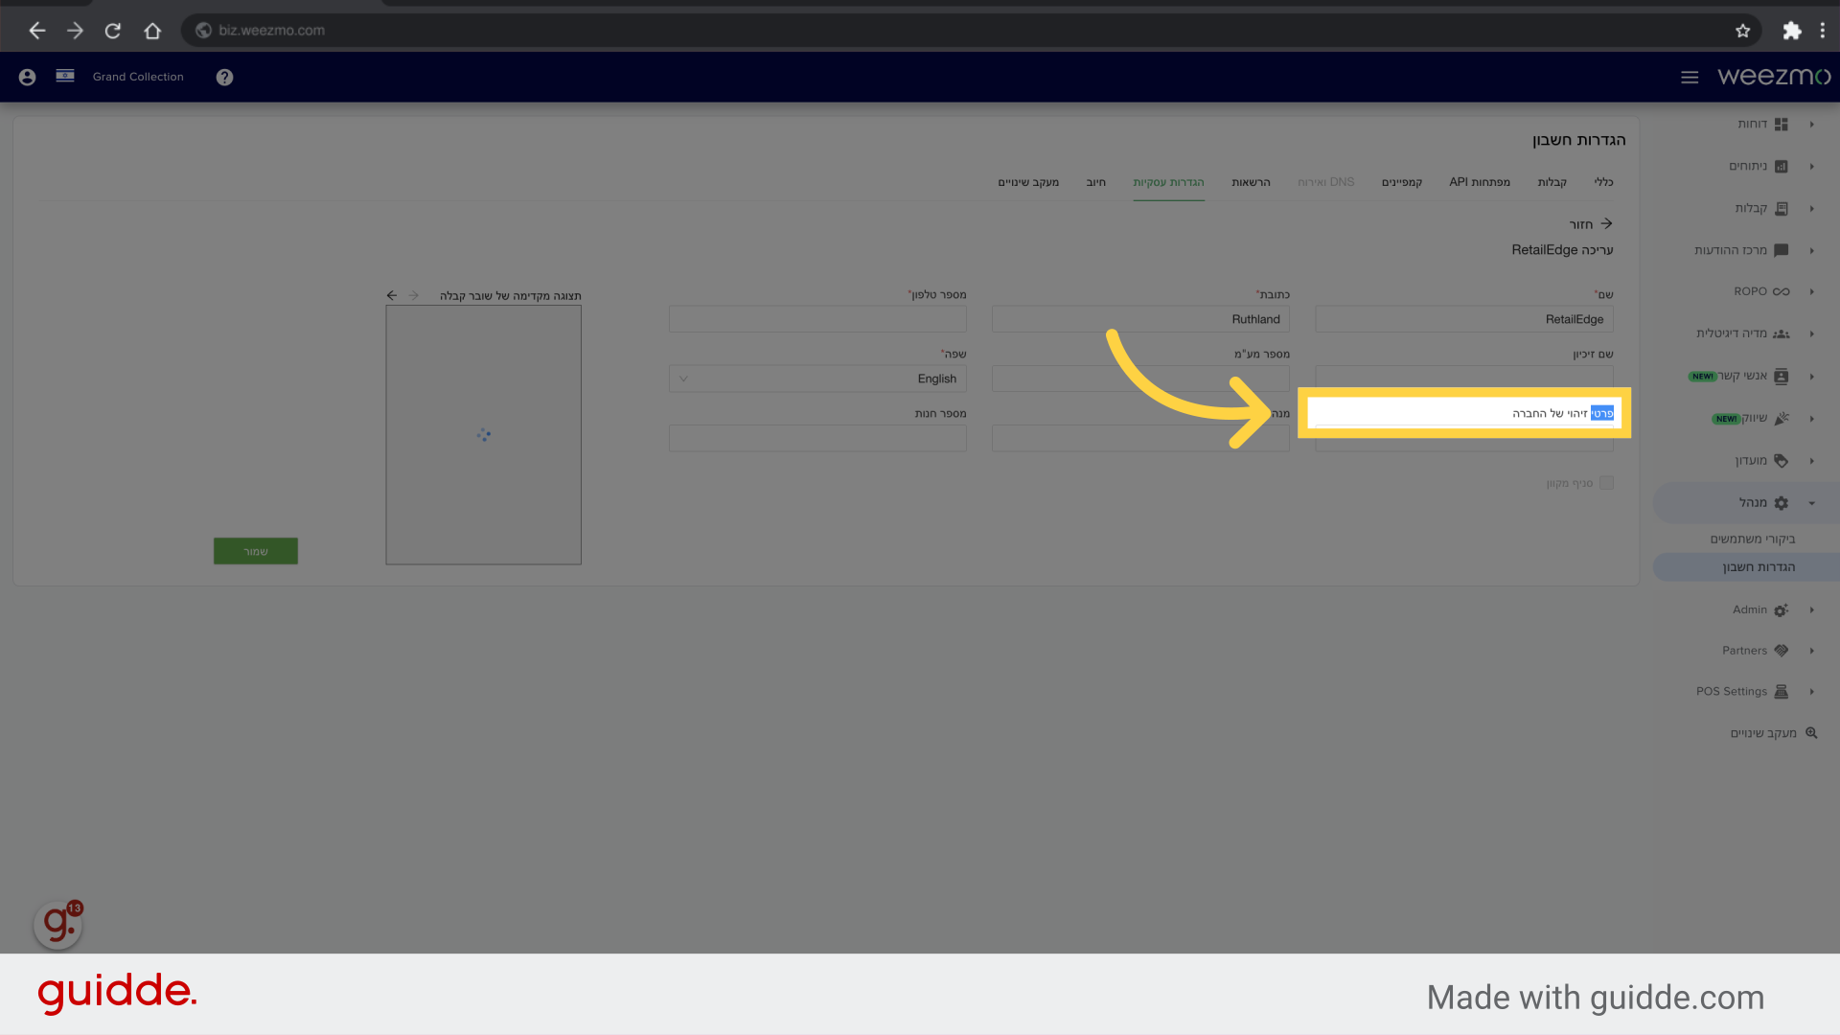Switch to the קבלות tab in account settings

(x=1552, y=182)
